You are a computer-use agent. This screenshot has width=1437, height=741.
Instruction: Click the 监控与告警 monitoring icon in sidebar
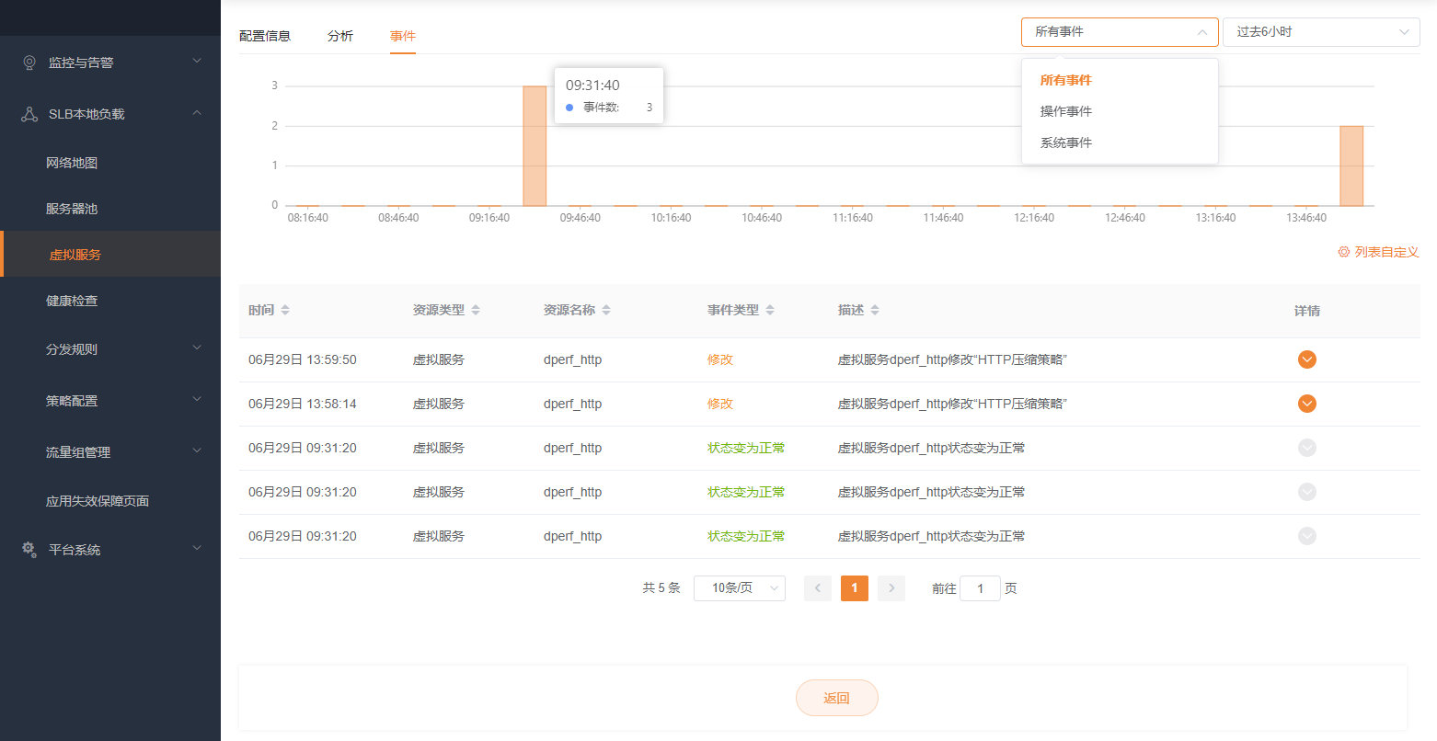(29, 63)
